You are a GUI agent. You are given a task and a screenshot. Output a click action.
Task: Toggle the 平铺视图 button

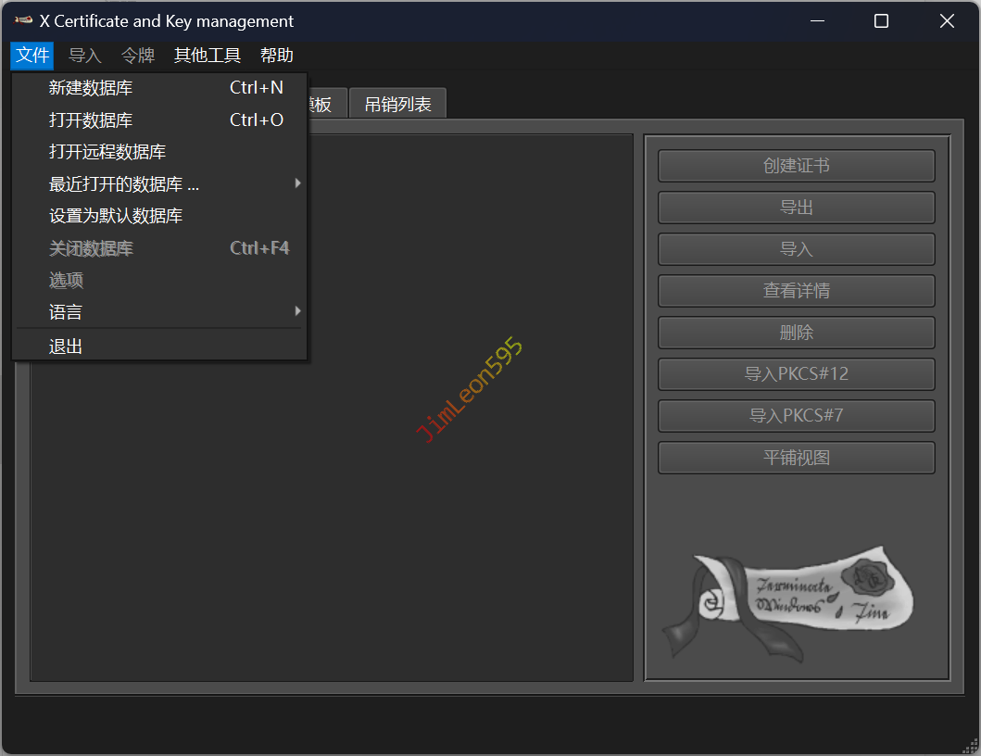(x=796, y=458)
